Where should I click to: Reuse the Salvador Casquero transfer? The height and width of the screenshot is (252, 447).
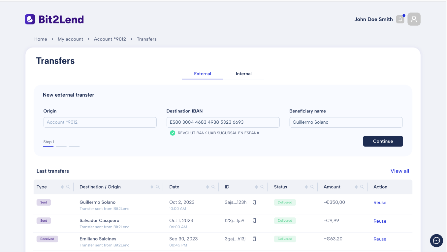[380, 221]
